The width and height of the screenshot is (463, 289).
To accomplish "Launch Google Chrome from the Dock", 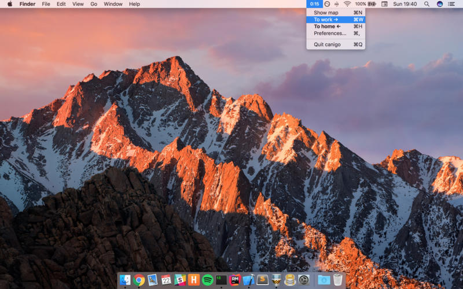I will click(x=139, y=280).
